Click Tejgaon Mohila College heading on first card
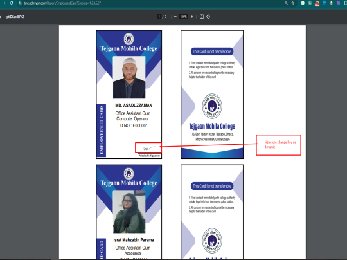Viewport: 347px width, 260px height. pos(129,48)
